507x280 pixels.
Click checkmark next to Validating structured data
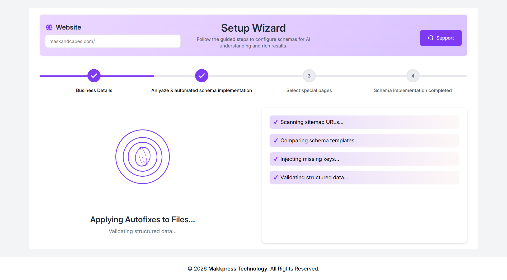tap(276, 177)
